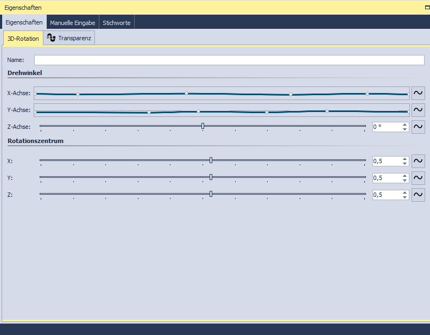Decrease Z-Achse angle with down arrow
The image size is (430, 335).
coord(404,129)
